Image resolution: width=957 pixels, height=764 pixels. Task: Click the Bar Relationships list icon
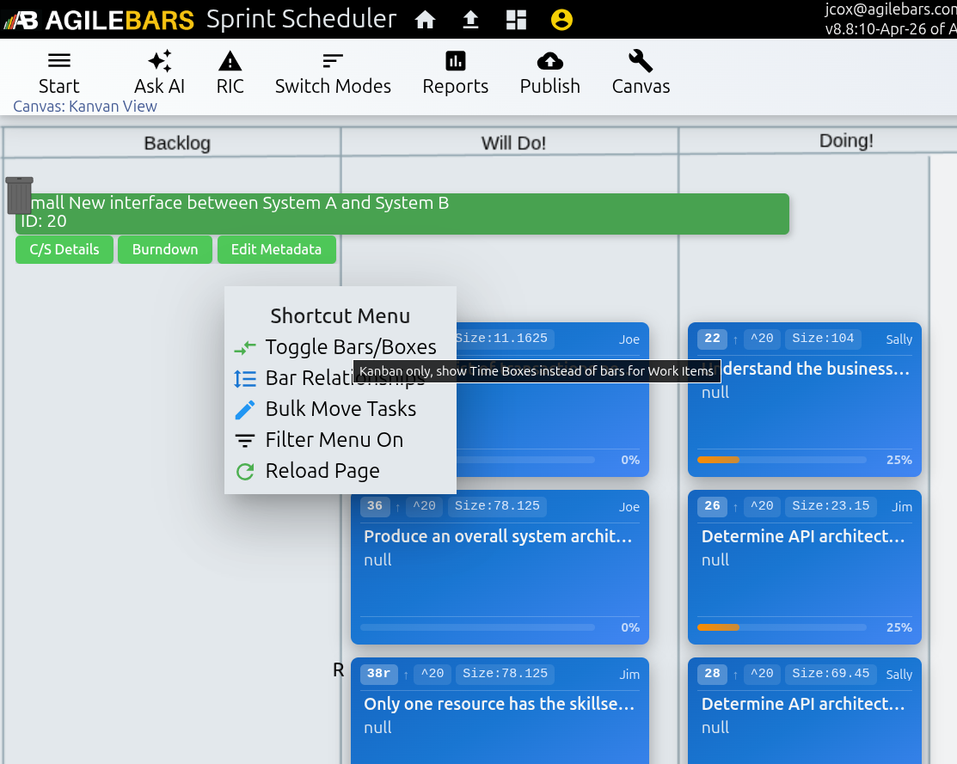coord(245,379)
